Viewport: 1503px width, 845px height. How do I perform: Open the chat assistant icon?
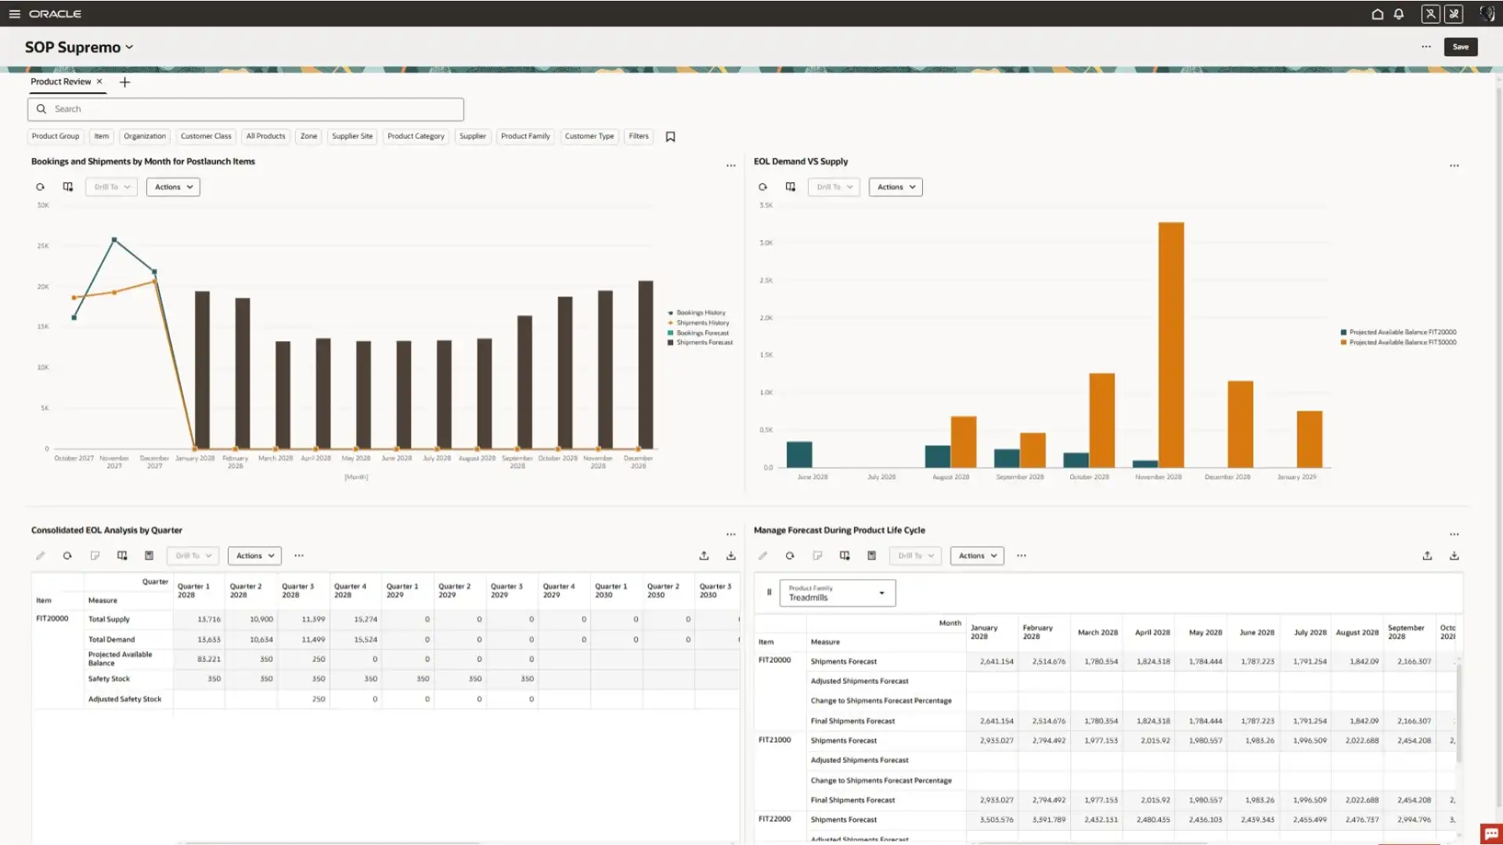(1490, 833)
